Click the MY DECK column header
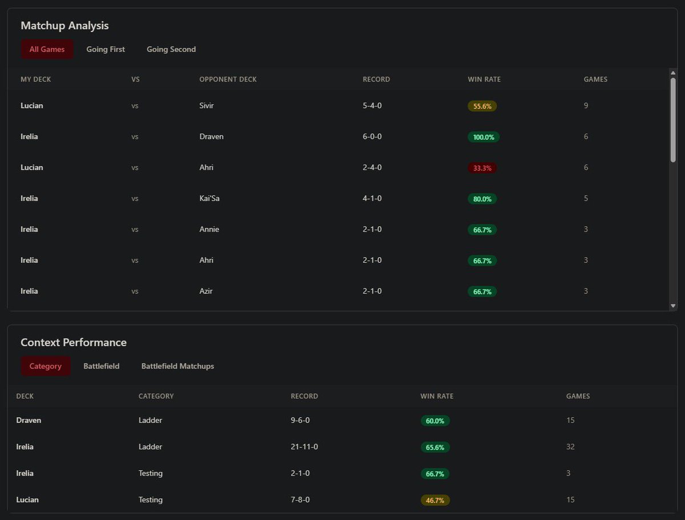The image size is (685, 520). (36, 79)
